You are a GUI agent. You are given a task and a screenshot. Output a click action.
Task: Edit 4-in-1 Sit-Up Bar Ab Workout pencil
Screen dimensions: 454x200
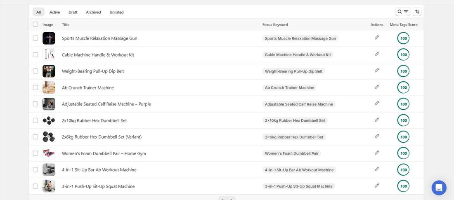pos(377,169)
